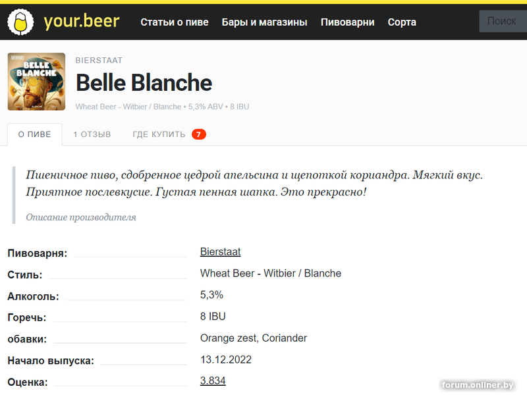Focus the Поиск search field
This screenshot has height=399, width=527.
(x=503, y=21)
